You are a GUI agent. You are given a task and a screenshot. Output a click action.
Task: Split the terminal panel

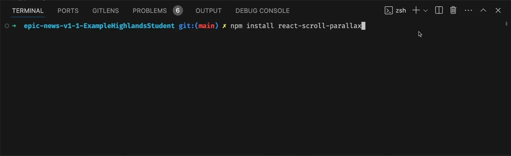click(439, 11)
